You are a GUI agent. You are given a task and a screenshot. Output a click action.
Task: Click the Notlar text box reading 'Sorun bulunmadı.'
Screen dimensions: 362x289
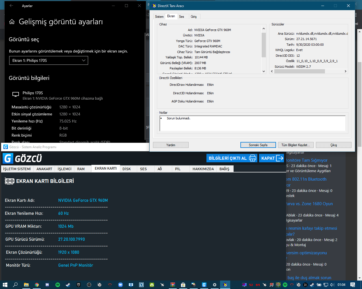[x=253, y=123]
